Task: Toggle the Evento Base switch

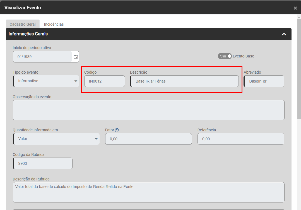Action: [x=225, y=56]
